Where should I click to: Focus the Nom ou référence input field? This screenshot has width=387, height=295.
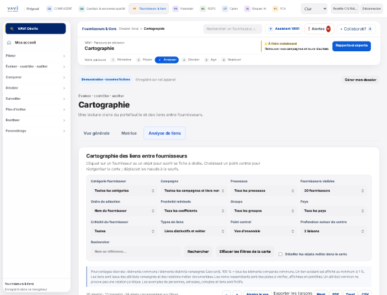tap(136, 252)
